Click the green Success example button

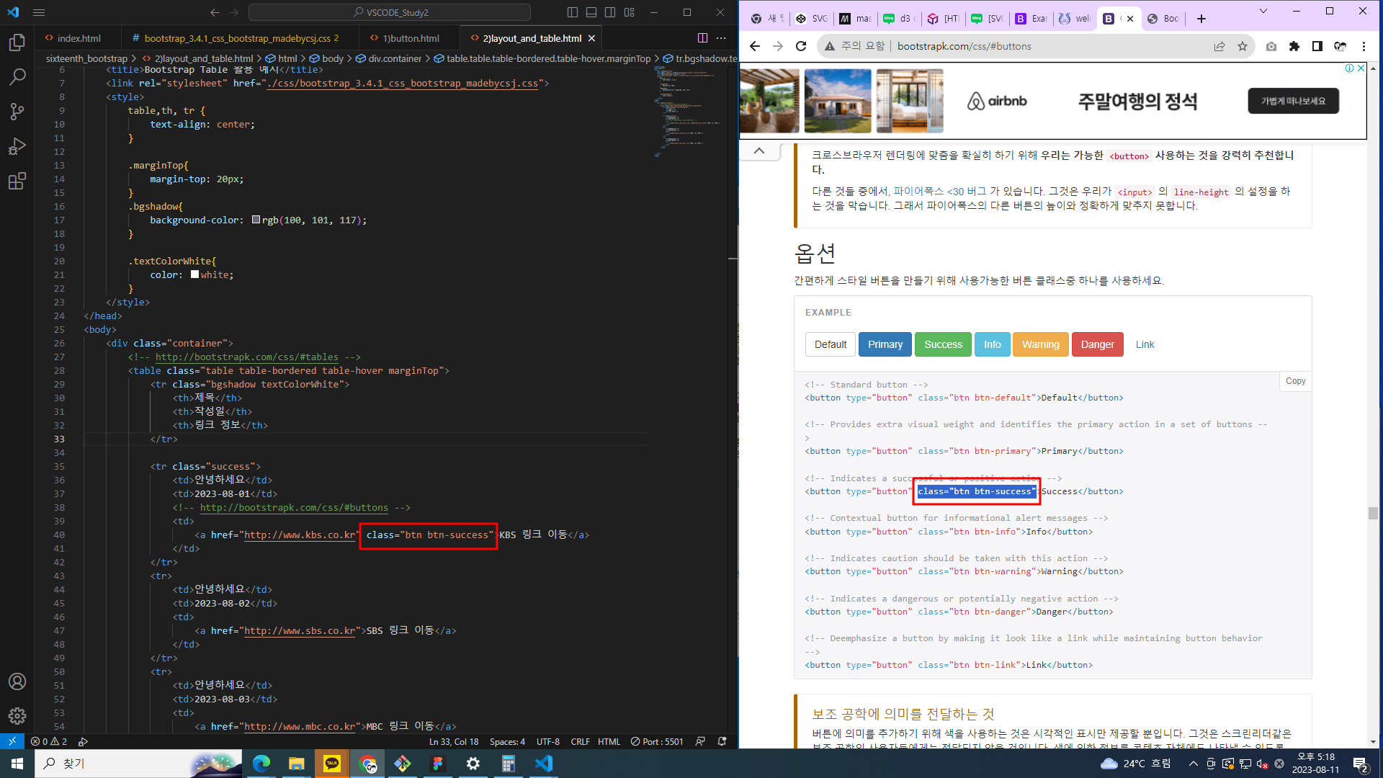[x=943, y=344]
